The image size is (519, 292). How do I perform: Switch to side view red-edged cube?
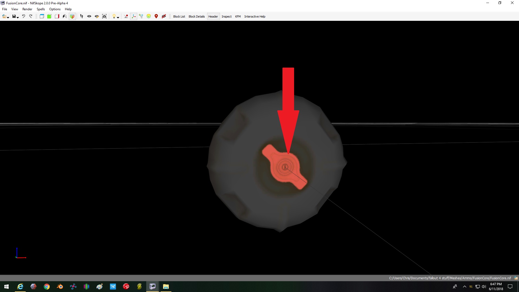tap(57, 16)
